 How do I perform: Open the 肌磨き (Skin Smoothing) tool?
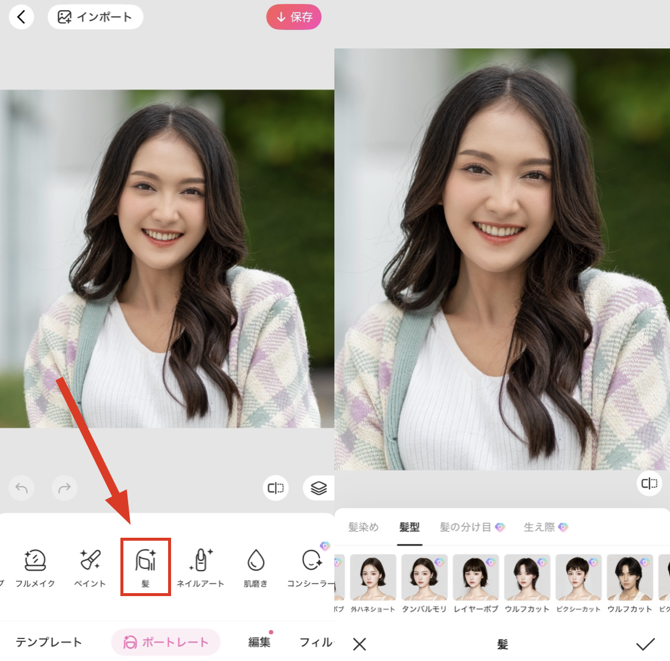pyautogui.click(x=255, y=566)
